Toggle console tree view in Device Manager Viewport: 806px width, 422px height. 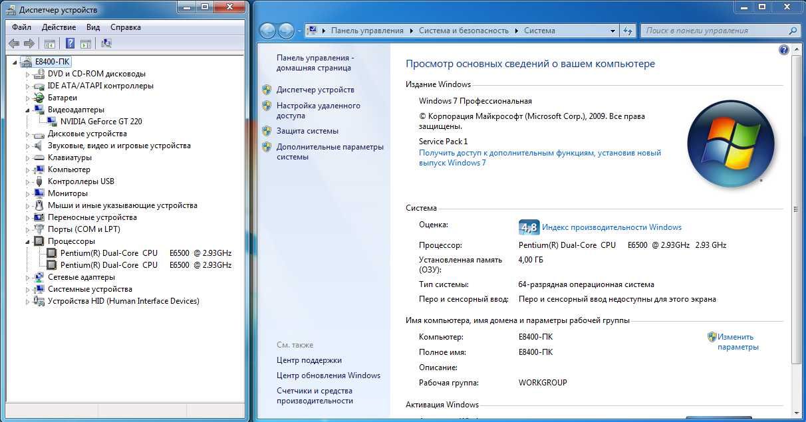pos(49,44)
